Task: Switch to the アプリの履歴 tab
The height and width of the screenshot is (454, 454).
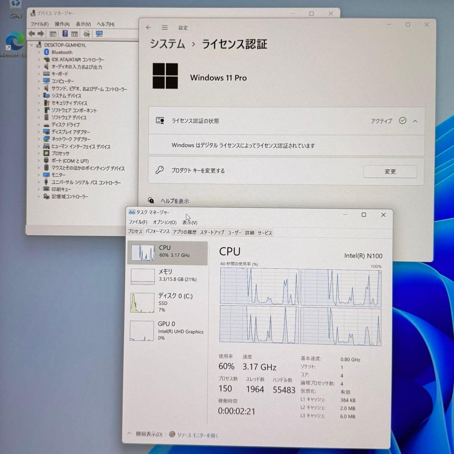Action: [x=185, y=232]
